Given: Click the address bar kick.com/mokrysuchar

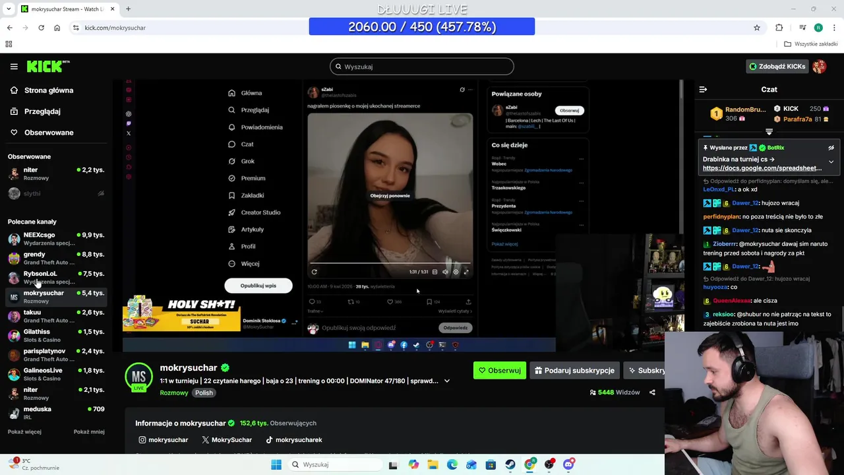Looking at the screenshot, I should [x=115, y=28].
